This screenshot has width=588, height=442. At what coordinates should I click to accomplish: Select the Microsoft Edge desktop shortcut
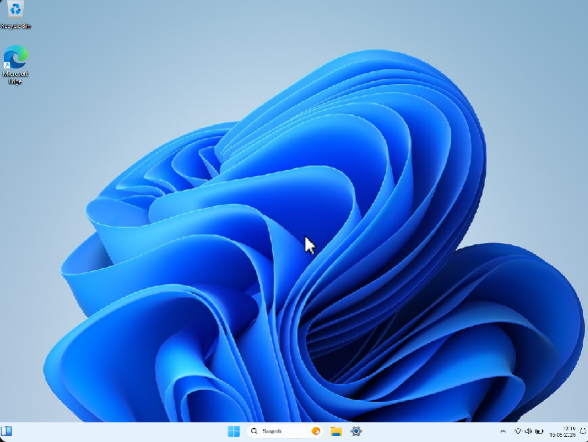(15, 65)
